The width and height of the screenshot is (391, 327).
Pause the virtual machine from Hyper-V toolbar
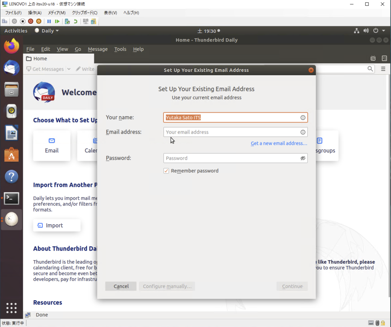49,21
